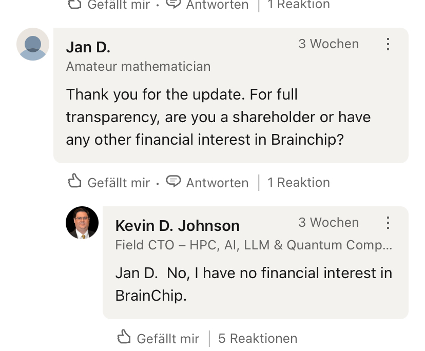Click thumbs-up icon under Jan D.'s comment
The image size is (425, 351).
point(75,182)
